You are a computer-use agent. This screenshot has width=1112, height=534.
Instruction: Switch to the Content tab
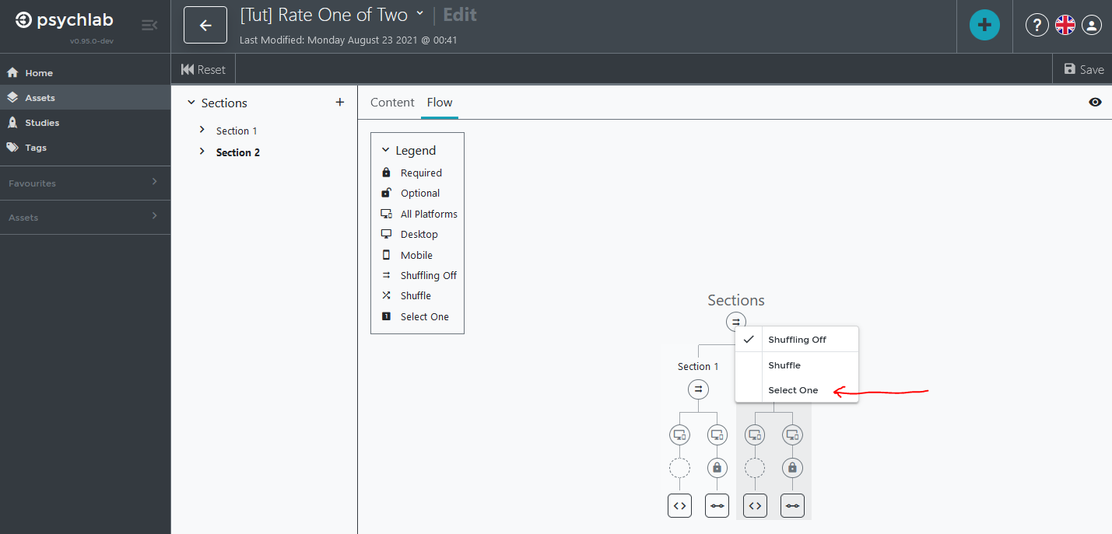[x=392, y=102]
